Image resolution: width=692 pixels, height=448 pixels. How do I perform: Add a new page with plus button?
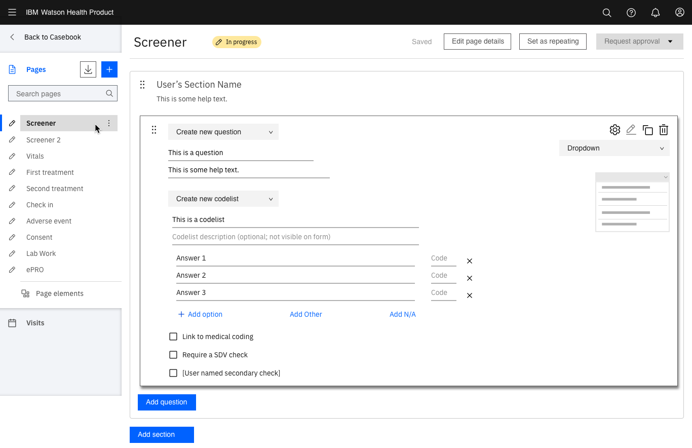109,69
